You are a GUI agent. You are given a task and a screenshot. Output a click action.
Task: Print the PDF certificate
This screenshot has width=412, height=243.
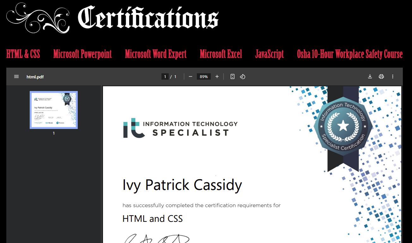(x=381, y=76)
